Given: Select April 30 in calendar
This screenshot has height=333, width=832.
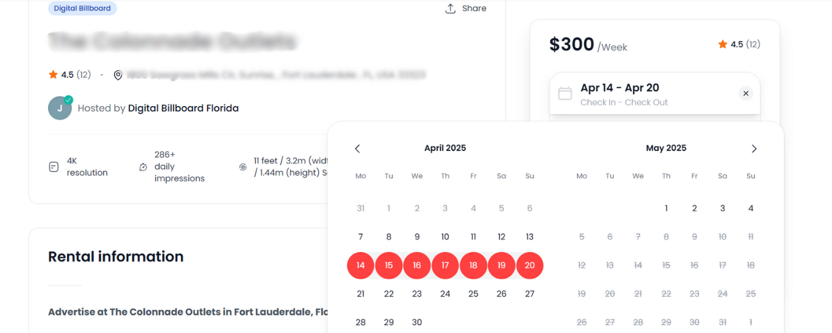Looking at the screenshot, I should [417, 323].
